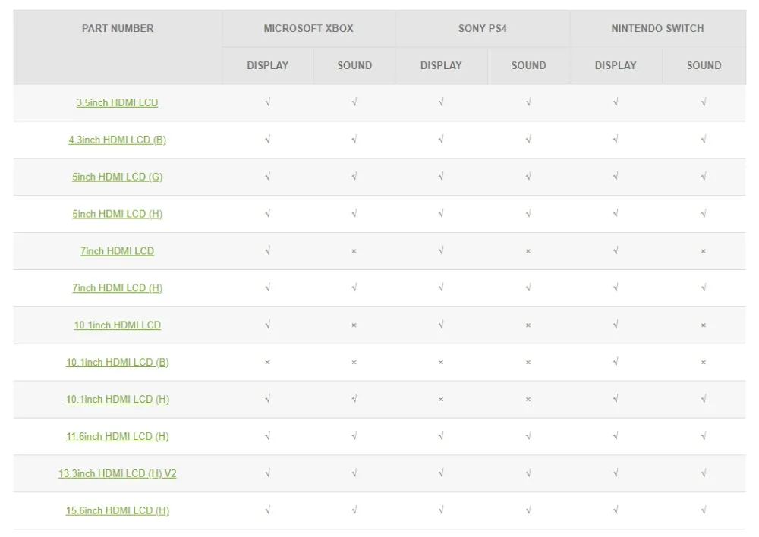Click PS4 display cross in 10.1inch HDMI LCD (B) row
The image size is (759, 537).
click(440, 363)
